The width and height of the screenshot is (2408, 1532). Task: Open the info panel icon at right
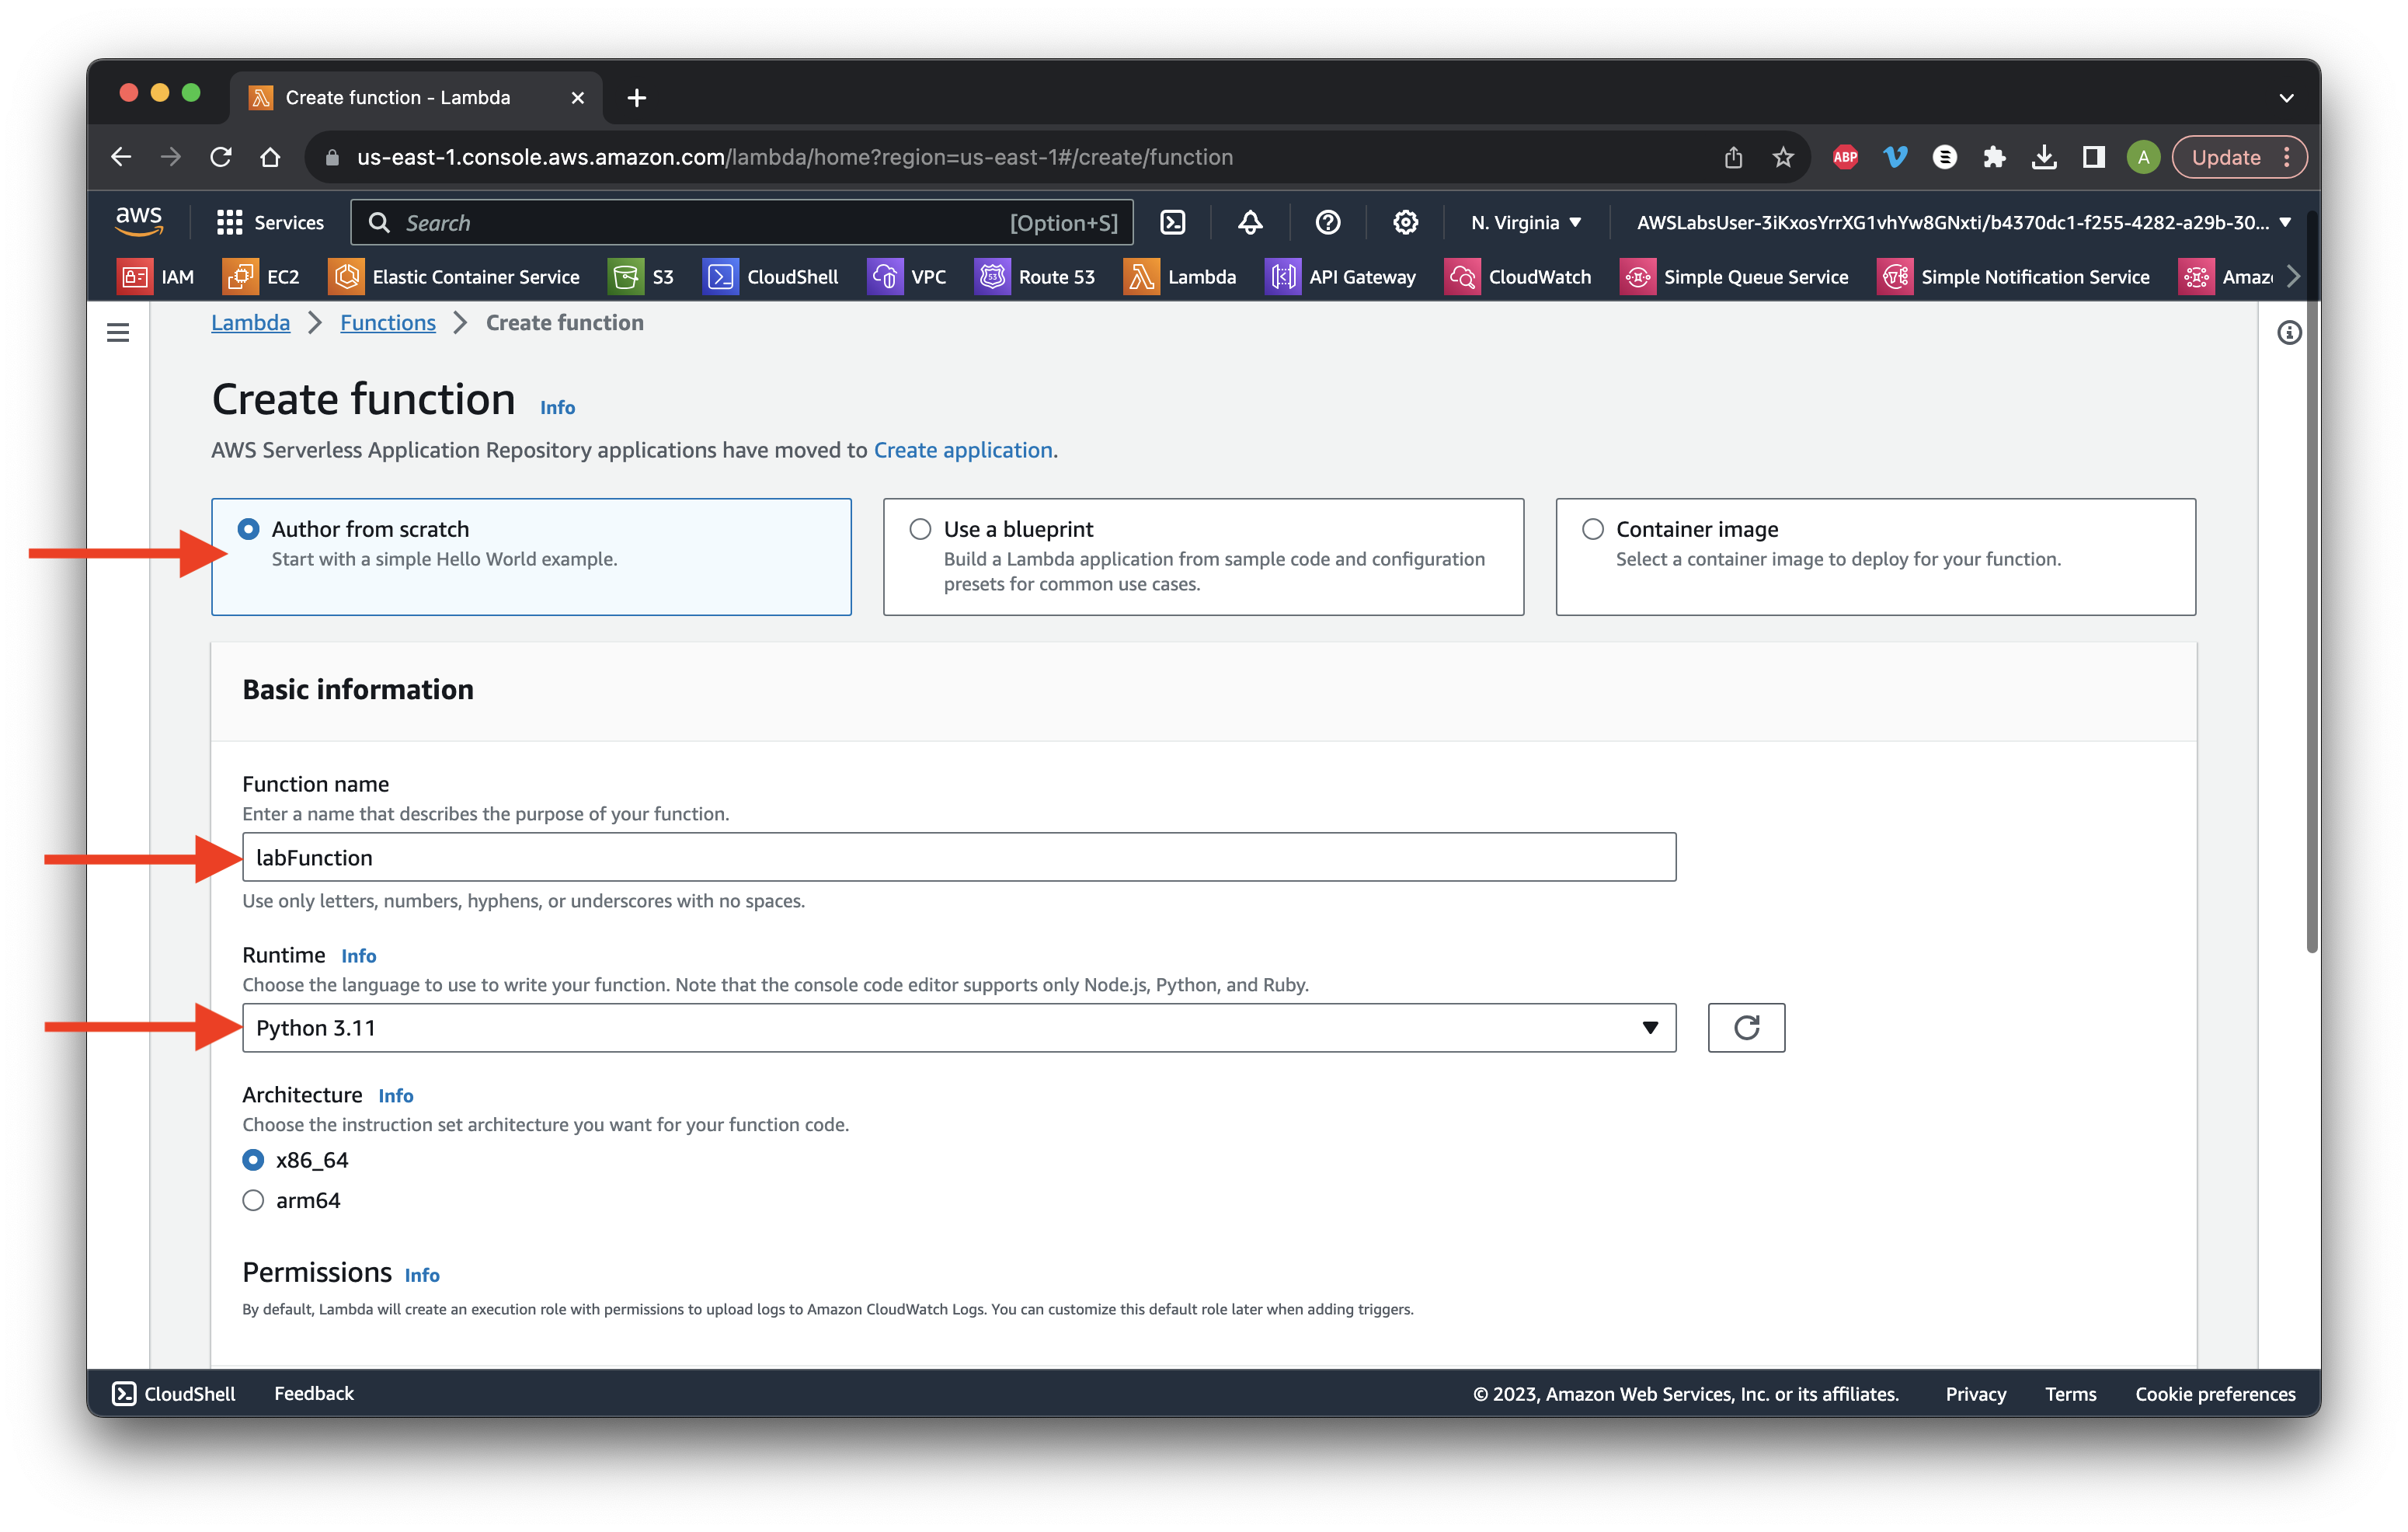2289,332
